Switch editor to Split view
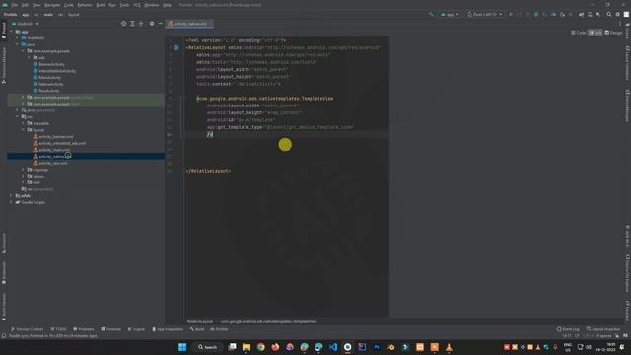631x355 pixels. [596, 33]
